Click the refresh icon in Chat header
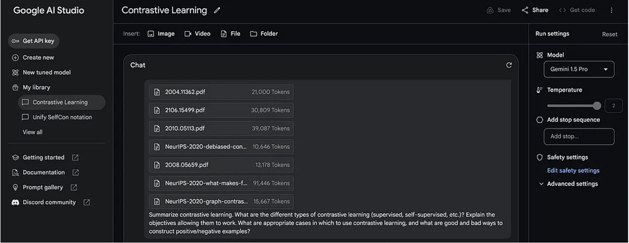 (x=509, y=65)
